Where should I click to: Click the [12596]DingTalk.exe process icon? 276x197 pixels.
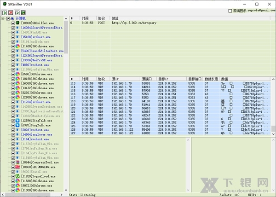17,121
